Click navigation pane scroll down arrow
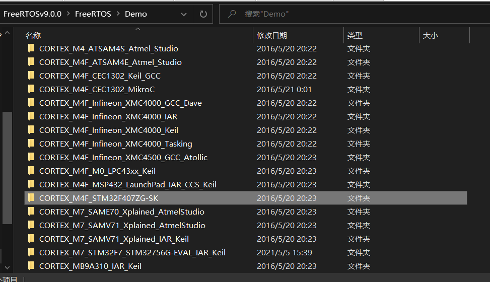Screen dimensions: 490x282 point(8,267)
